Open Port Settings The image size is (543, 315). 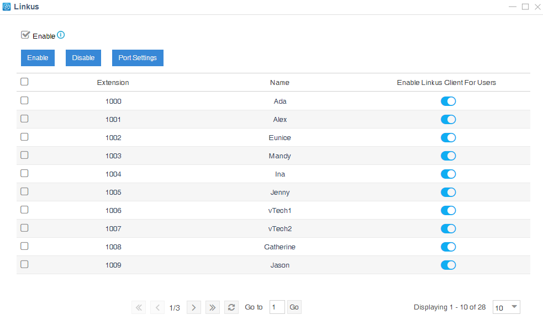pyautogui.click(x=138, y=58)
